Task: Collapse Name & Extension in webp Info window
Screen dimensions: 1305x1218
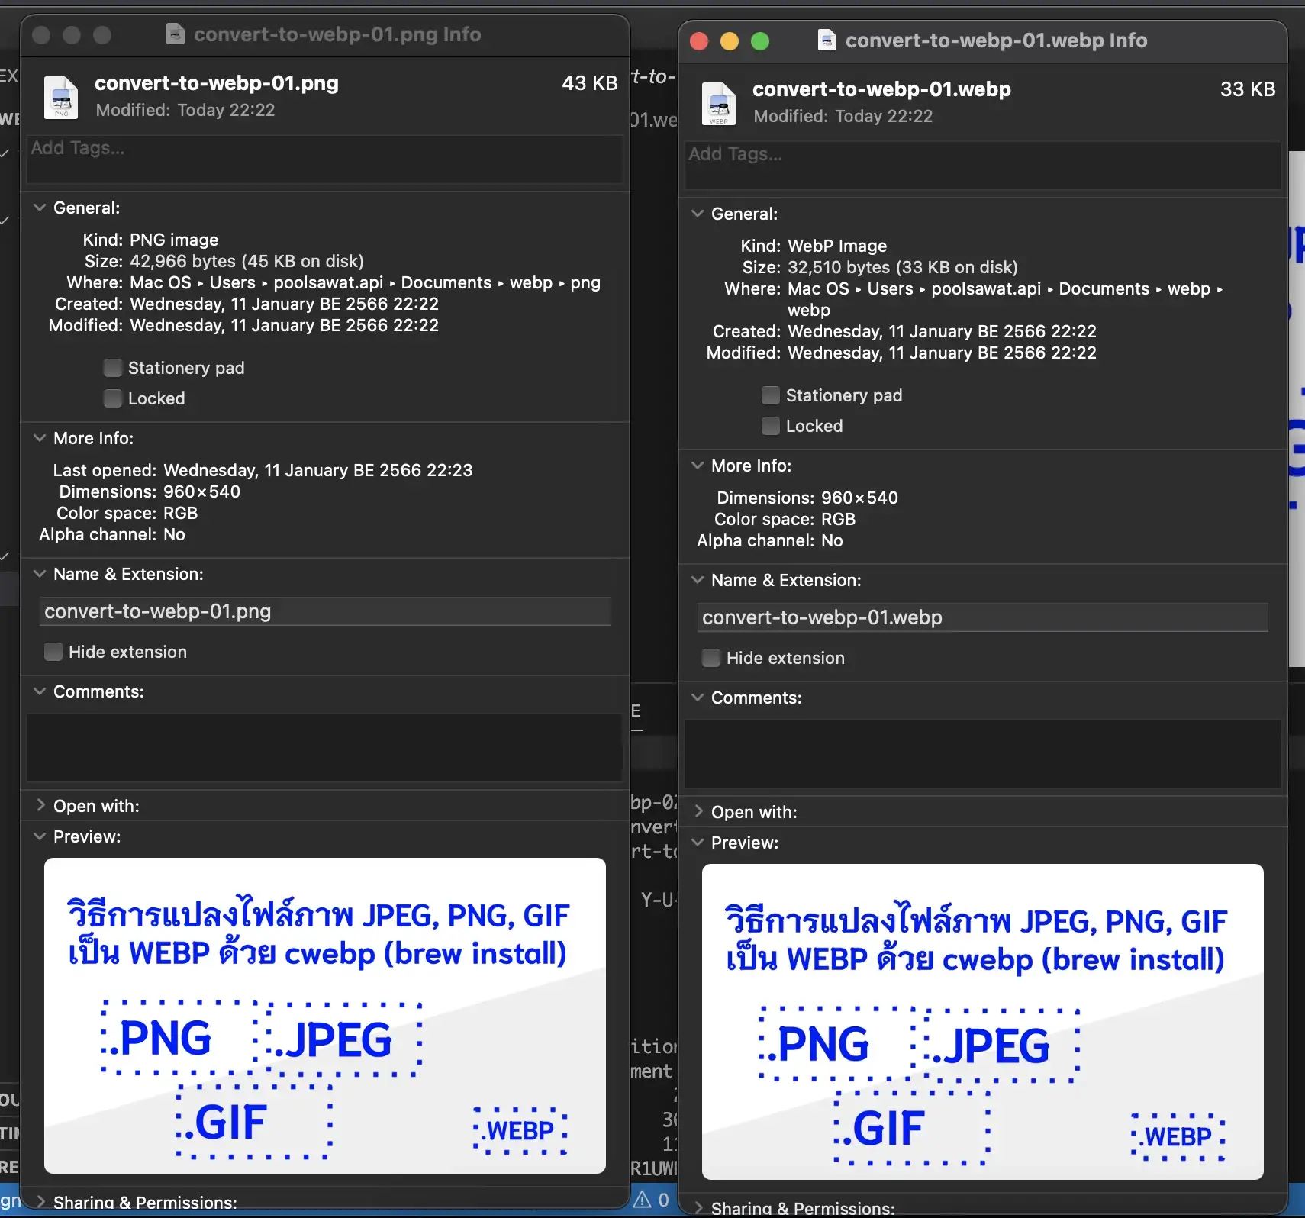Action: 698,580
